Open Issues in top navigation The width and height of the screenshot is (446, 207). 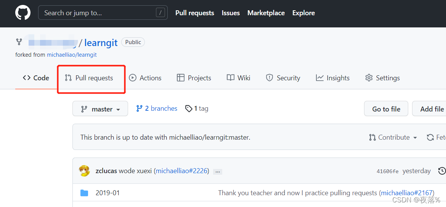231,13
